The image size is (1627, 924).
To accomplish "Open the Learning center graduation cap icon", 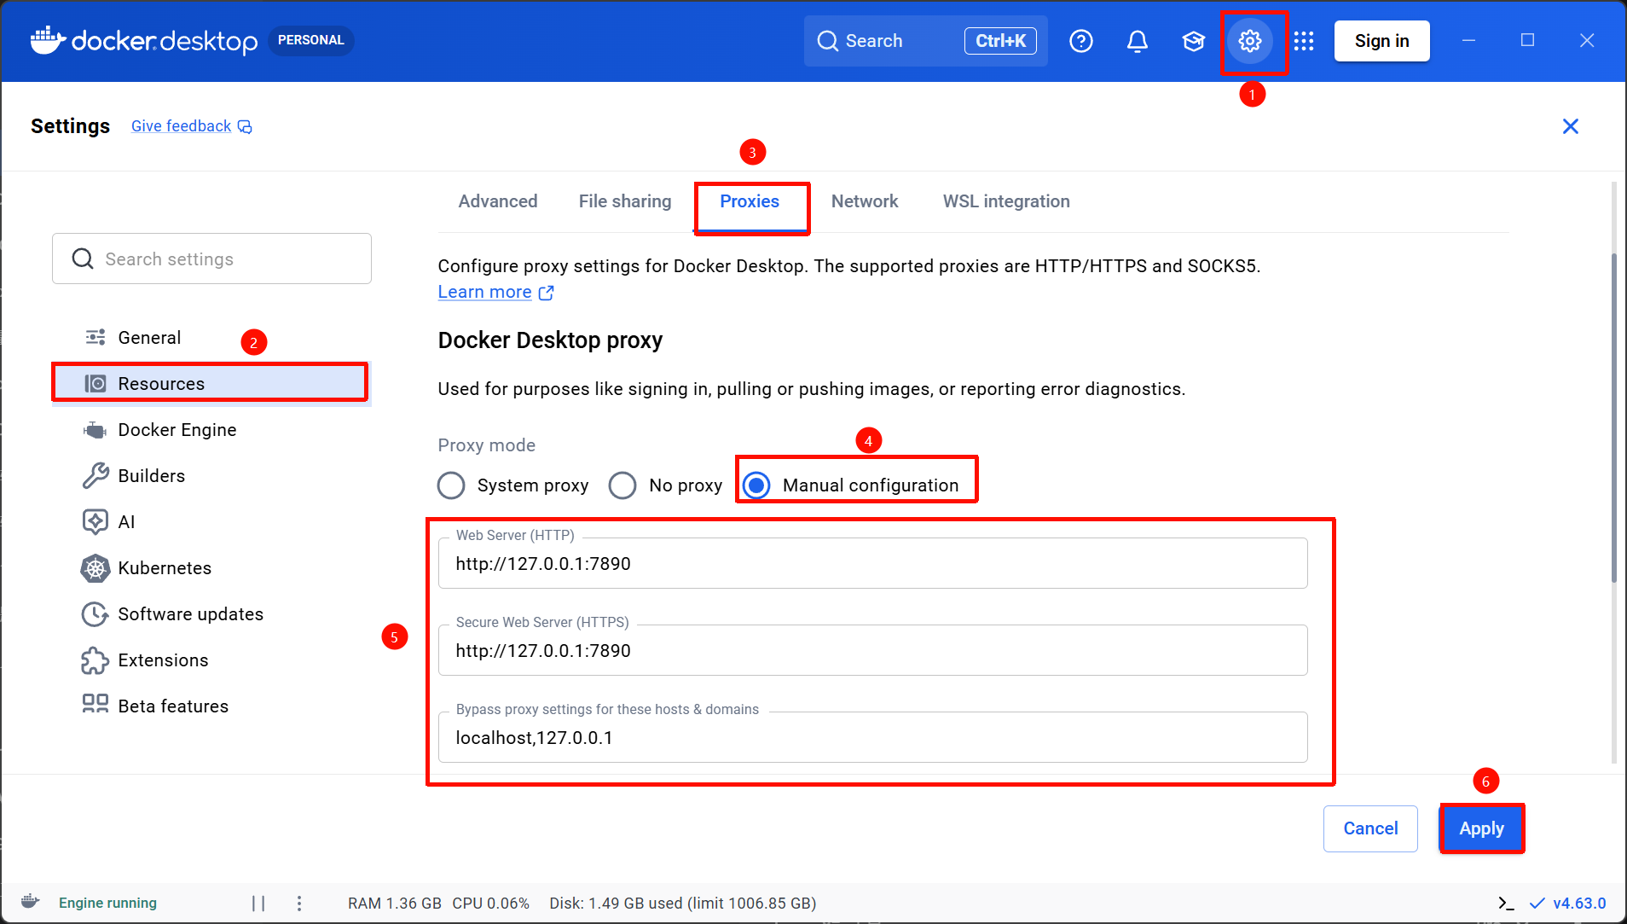I will (1194, 41).
